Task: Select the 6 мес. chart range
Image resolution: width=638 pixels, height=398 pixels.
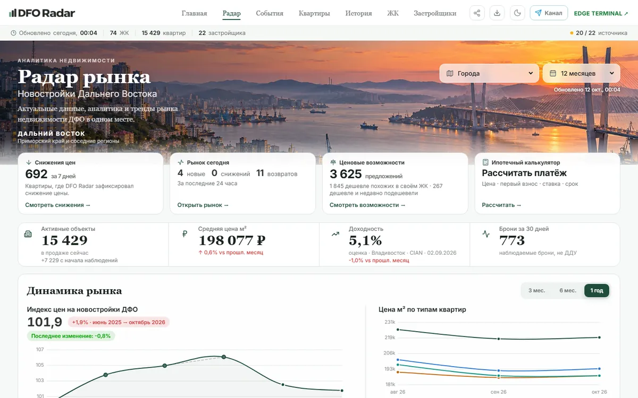Action: (x=568, y=290)
